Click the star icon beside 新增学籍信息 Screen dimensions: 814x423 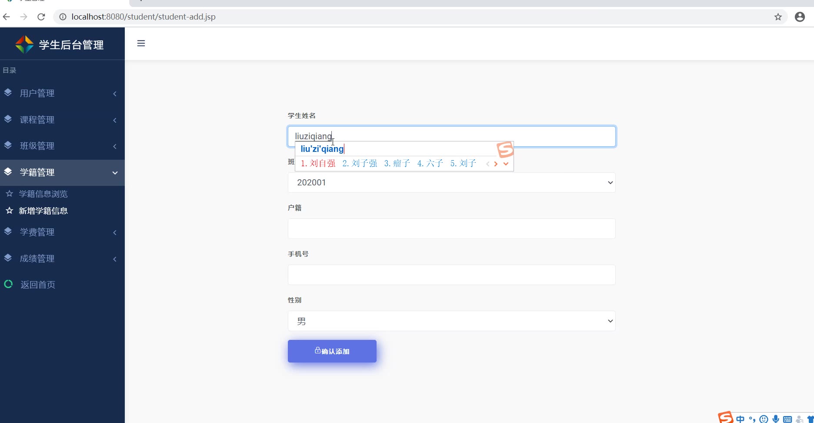pos(9,211)
